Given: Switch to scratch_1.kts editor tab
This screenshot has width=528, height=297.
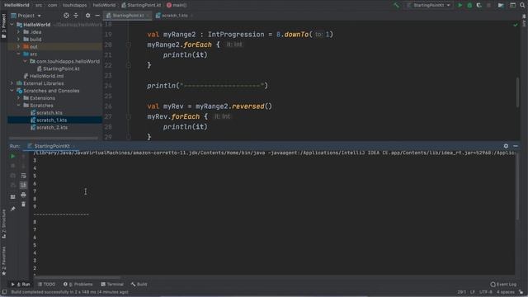Looking at the screenshot, I should [174, 16].
